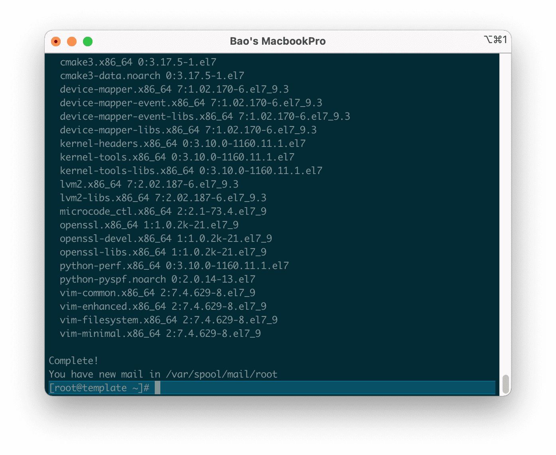Click the red close window button
The width and height of the screenshot is (556, 455).
(x=56, y=41)
